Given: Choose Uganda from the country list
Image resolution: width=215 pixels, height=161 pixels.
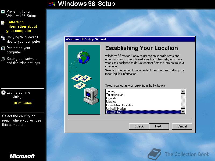Looking at the screenshot, I should [143, 98].
